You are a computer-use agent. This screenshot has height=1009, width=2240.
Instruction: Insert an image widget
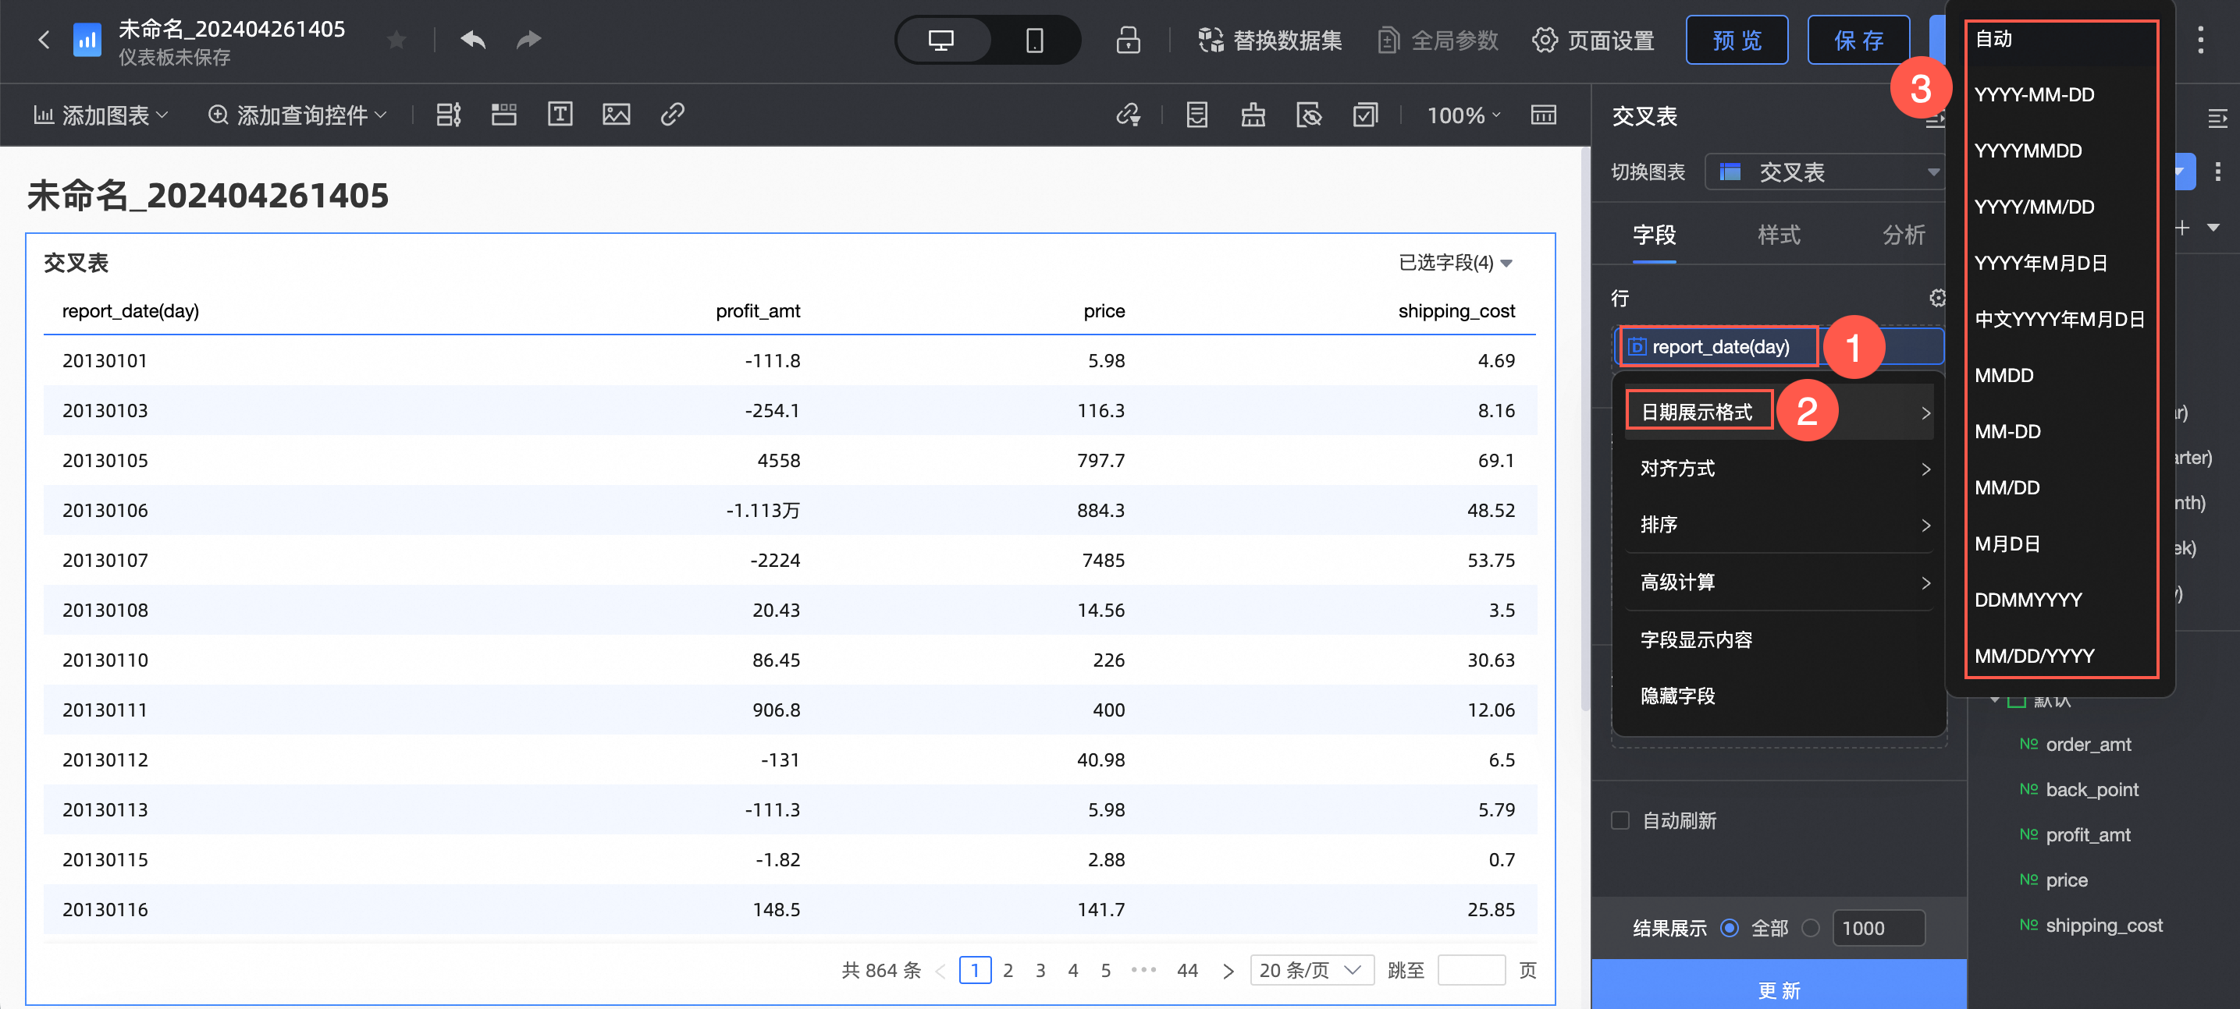[617, 115]
